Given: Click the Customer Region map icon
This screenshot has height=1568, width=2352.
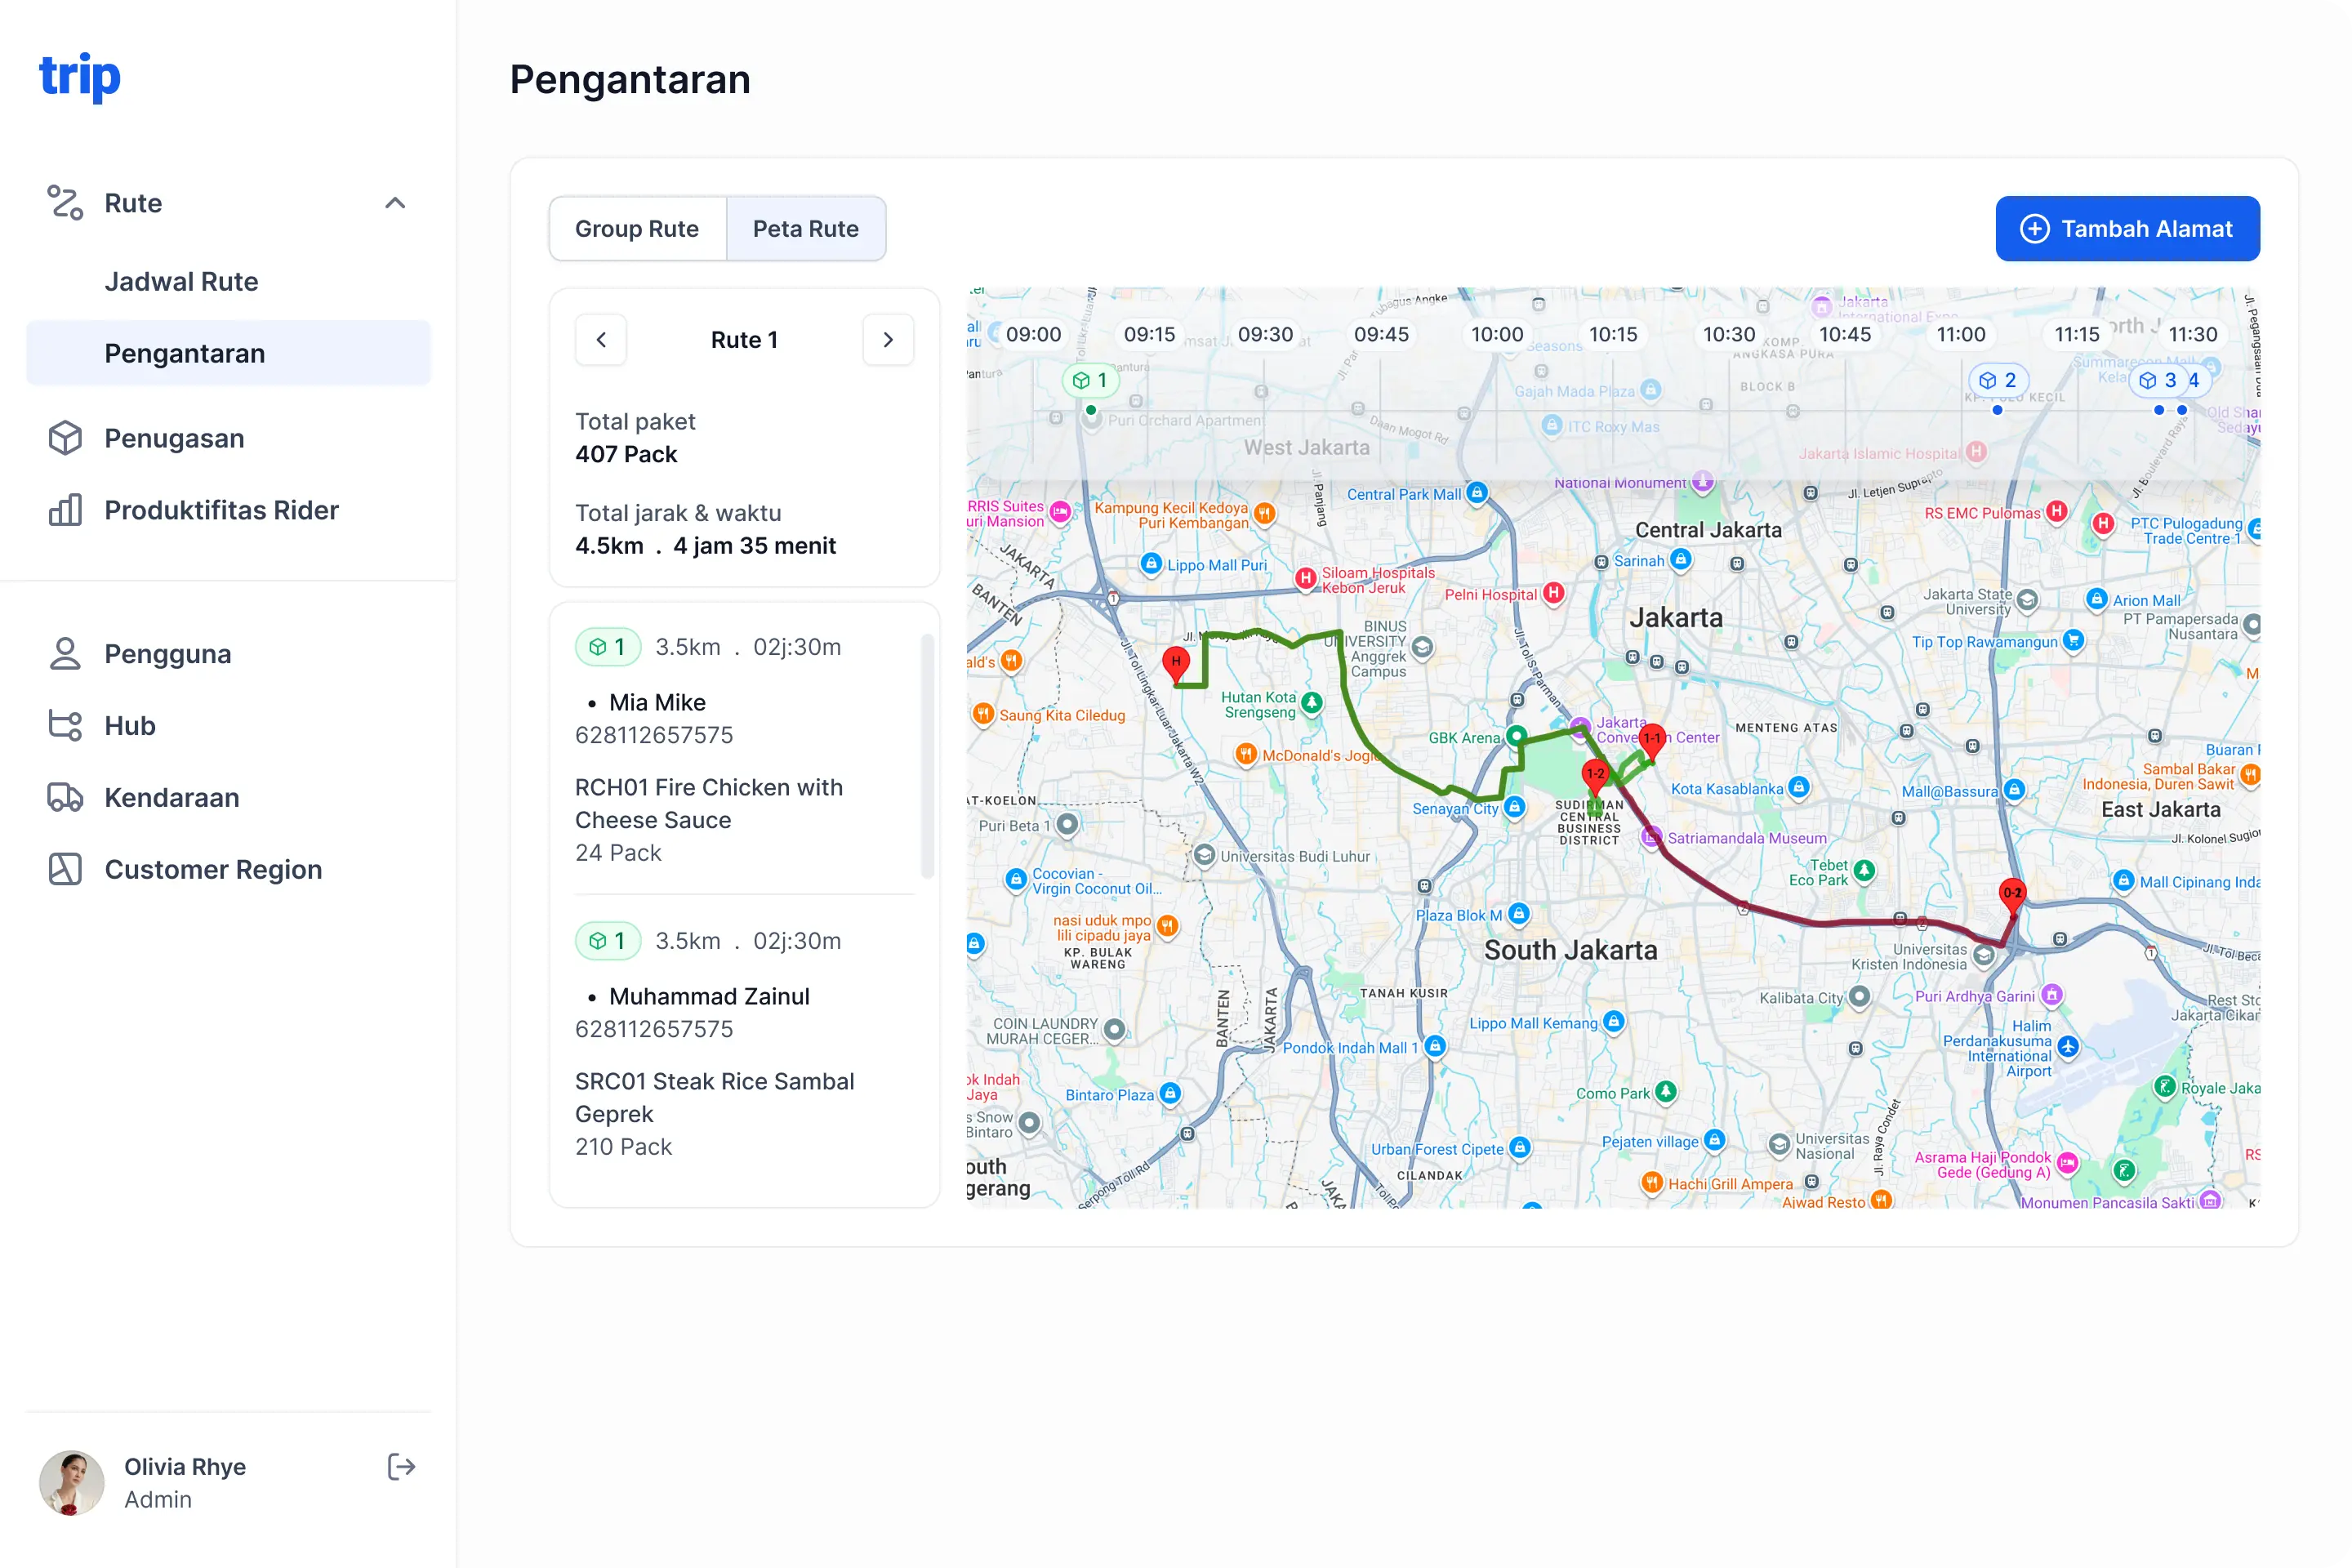Looking at the screenshot, I should 66,869.
